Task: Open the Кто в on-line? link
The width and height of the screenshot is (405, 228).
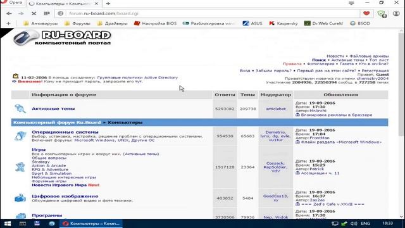Action: (x=374, y=64)
